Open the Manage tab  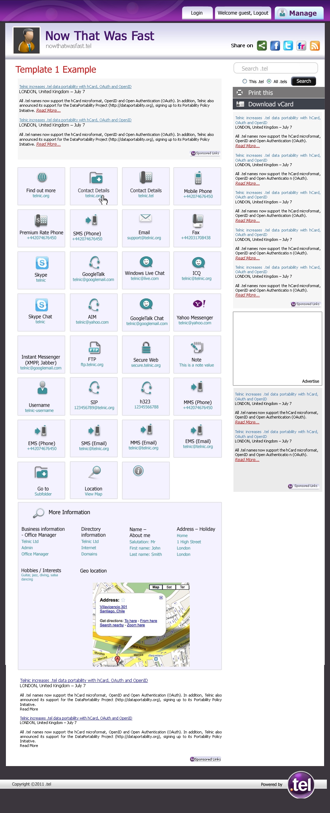(299, 13)
